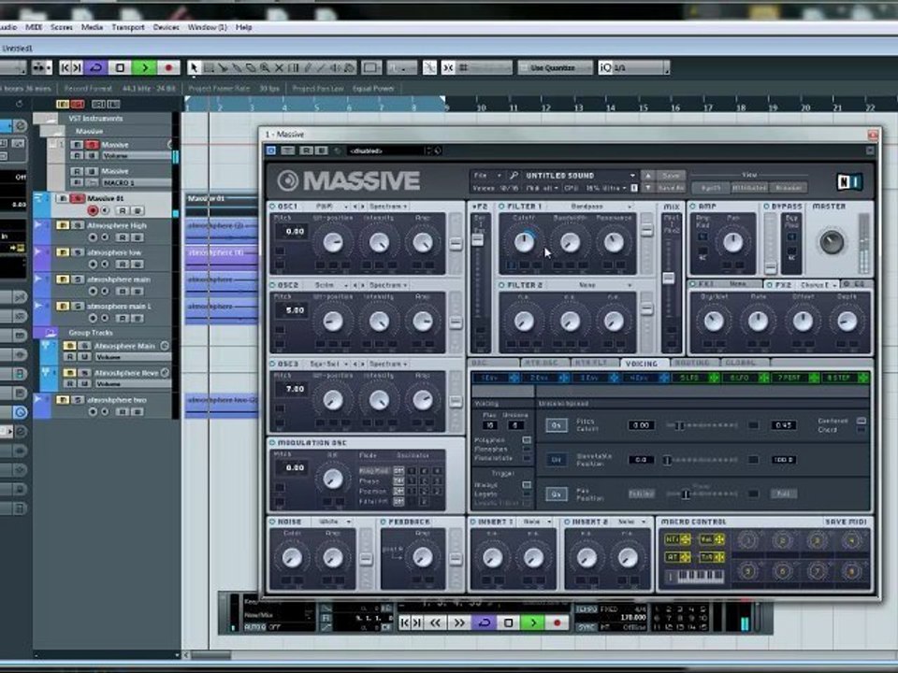Screen dimensions: 898x673
Task: Click the red Record button in top toolbar
Action: pyautogui.click(x=168, y=67)
